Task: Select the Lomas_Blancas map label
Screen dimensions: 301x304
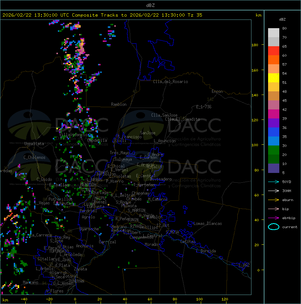Action: [x=208, y=223]
